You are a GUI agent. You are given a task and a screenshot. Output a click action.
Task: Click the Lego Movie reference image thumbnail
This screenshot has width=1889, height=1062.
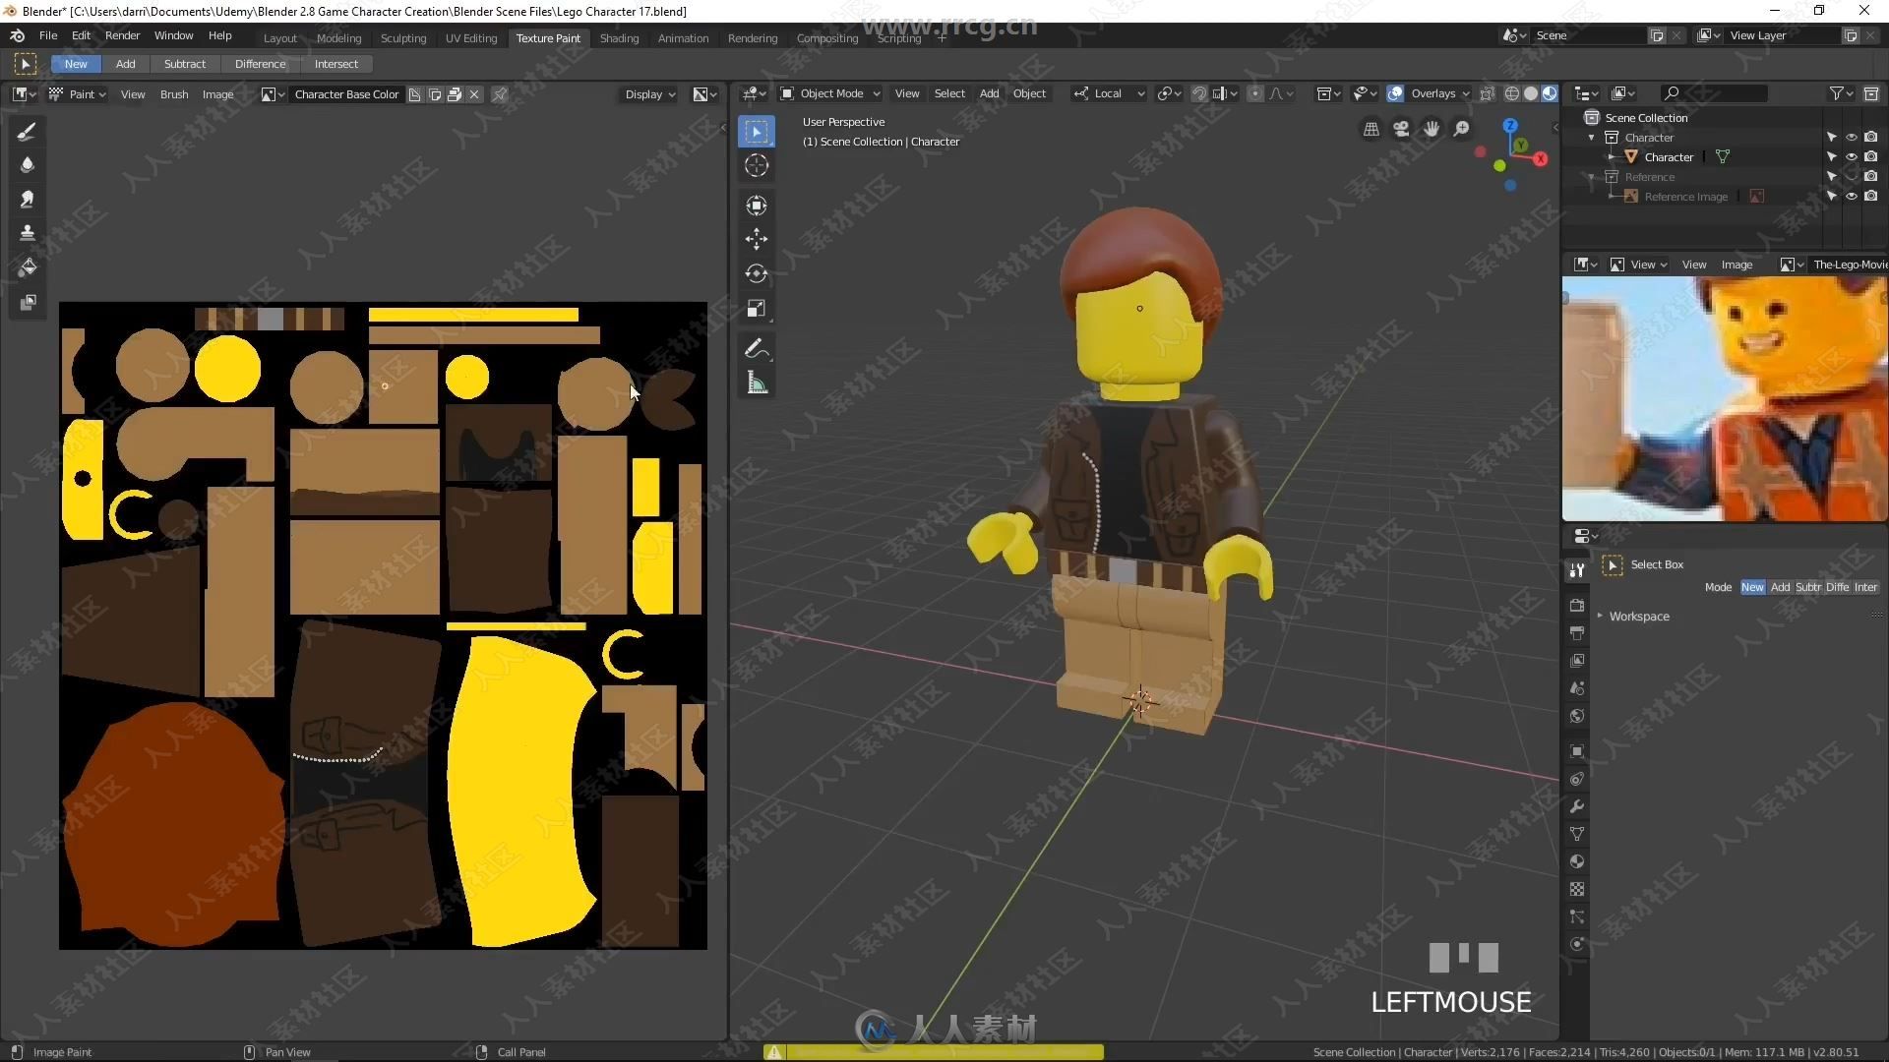pyautogui.click(x=1725, y=398)
